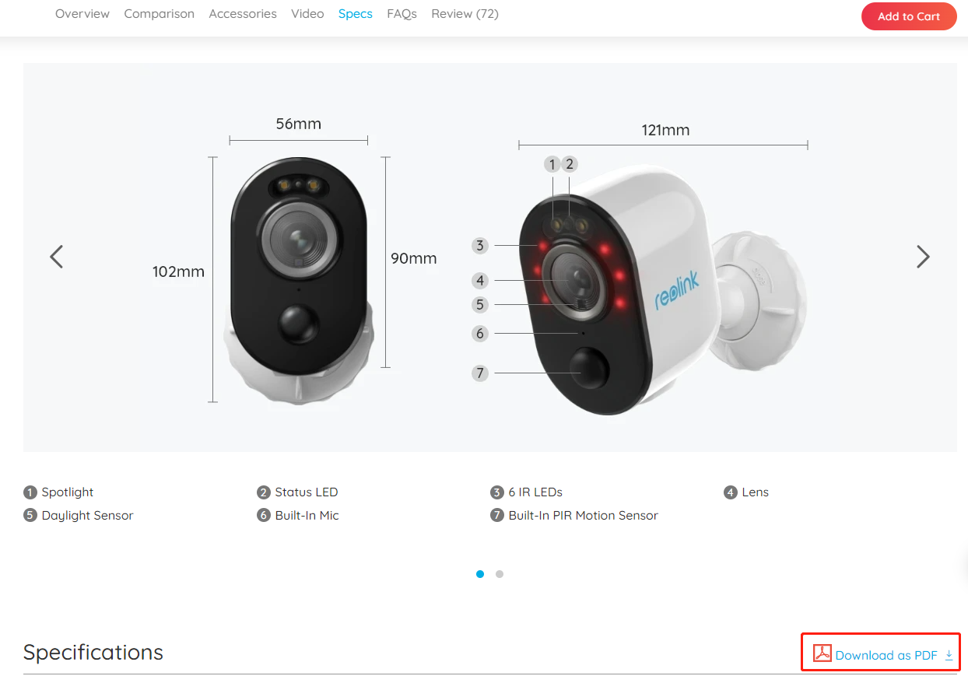
Task: Click the front-view camera dimension image
Action: pos(298,280)
